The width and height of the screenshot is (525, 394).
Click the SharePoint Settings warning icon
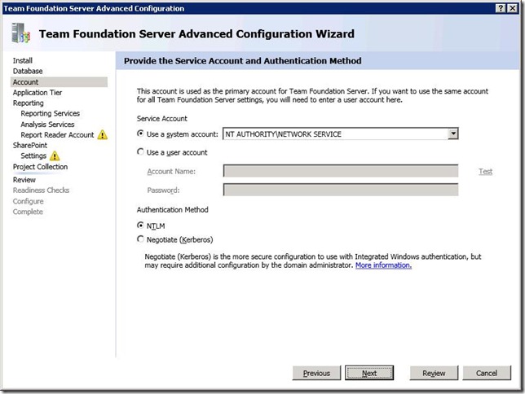tap(55, 156)
